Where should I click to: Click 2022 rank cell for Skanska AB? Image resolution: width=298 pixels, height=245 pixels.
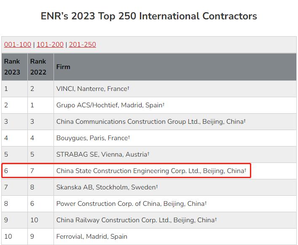[32, 187]
